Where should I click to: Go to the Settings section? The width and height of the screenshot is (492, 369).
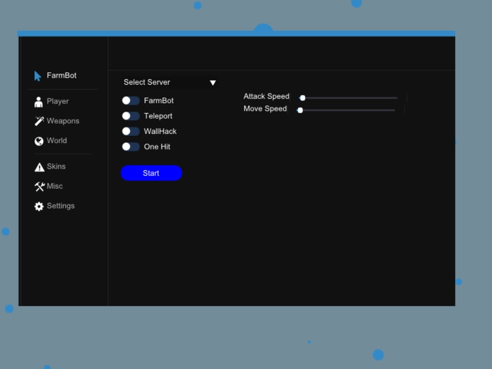pos(61,206)
